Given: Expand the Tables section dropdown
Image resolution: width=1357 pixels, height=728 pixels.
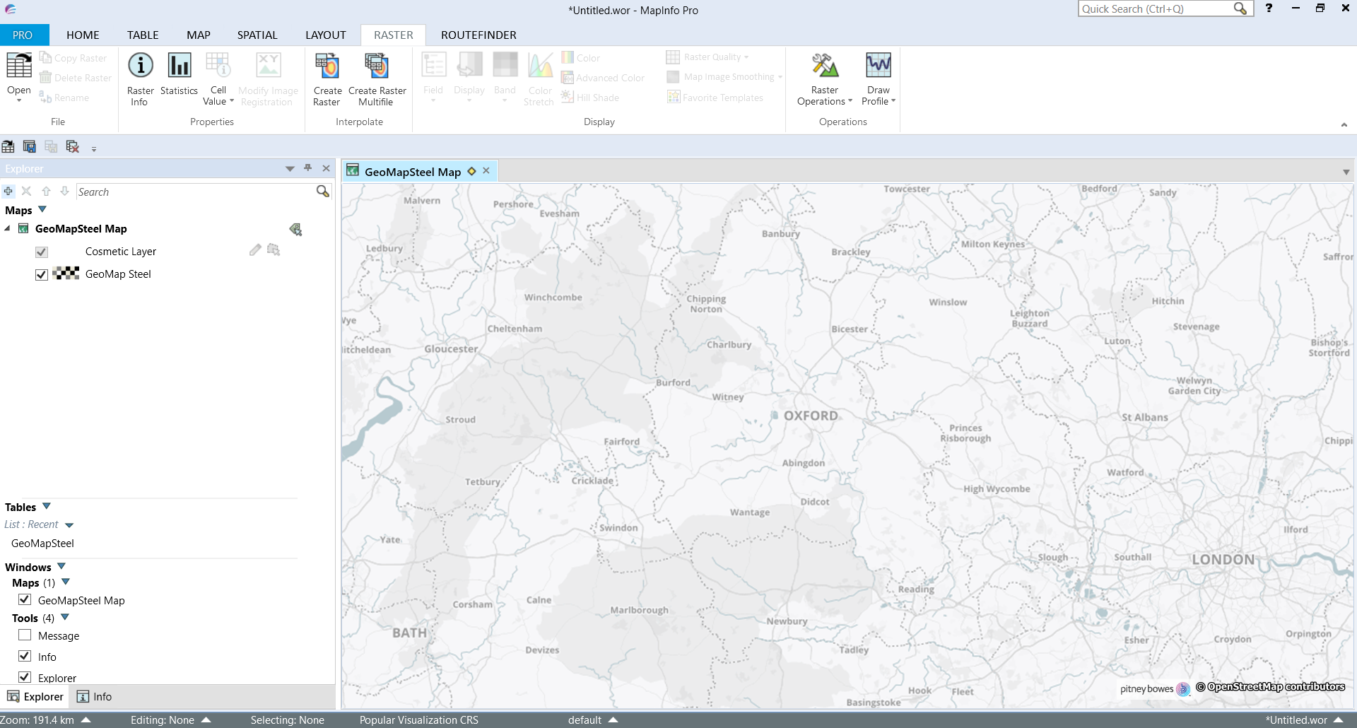Looking at the screenshot, I should tap(47, 506).
